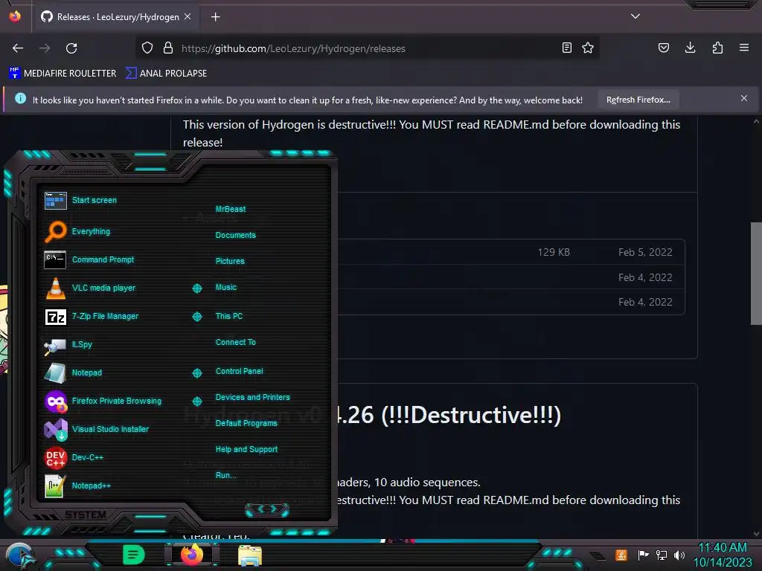Open Pictures folder in start menu
762x571 pixels.
pyautogui.click(x=230, y=261)
